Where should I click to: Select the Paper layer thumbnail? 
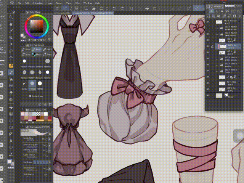(x=219, y=96)
